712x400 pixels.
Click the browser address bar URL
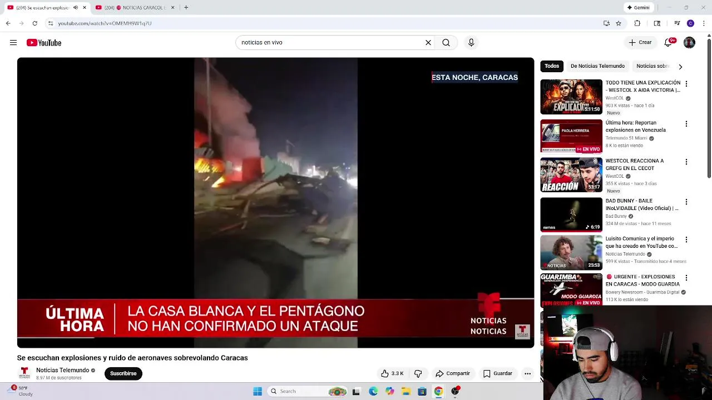tap(105, 23)
